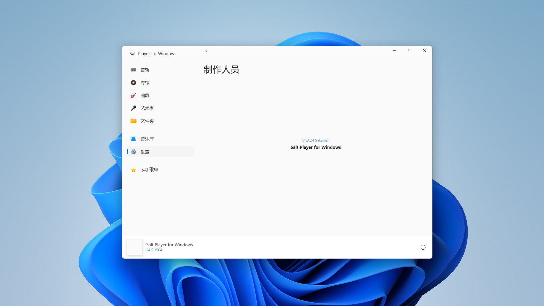Open the version link 24.5.1504

(154, 250)
